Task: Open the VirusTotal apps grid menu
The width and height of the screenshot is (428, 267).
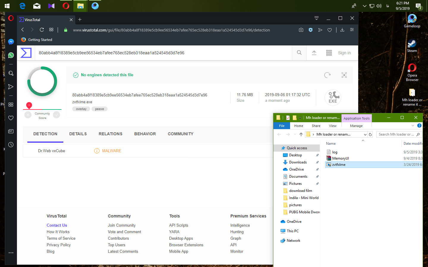Action: [329, 53]
